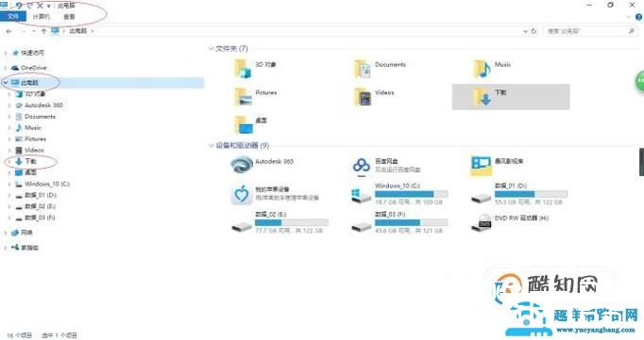The height and width of the screenshot is (340, 644).
Task: Expand the Videos tree node arrow
Action: click(9, 151)
